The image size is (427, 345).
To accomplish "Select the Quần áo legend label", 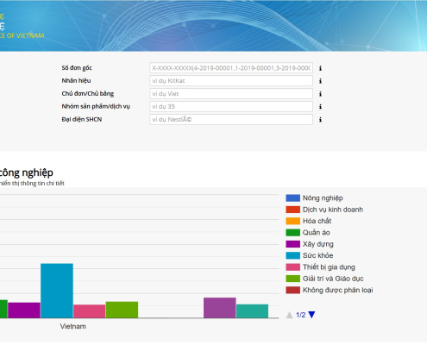I will coord(317,232).
